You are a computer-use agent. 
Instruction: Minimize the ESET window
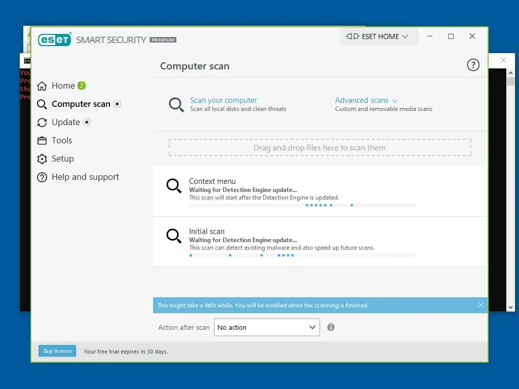(x=430, y=36)
